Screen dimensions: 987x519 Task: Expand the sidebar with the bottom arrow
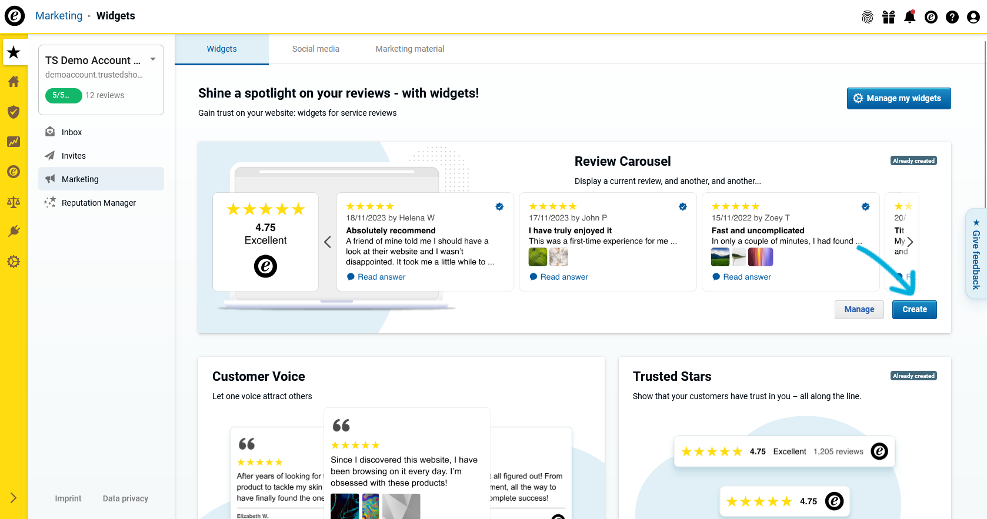(14, 498)
